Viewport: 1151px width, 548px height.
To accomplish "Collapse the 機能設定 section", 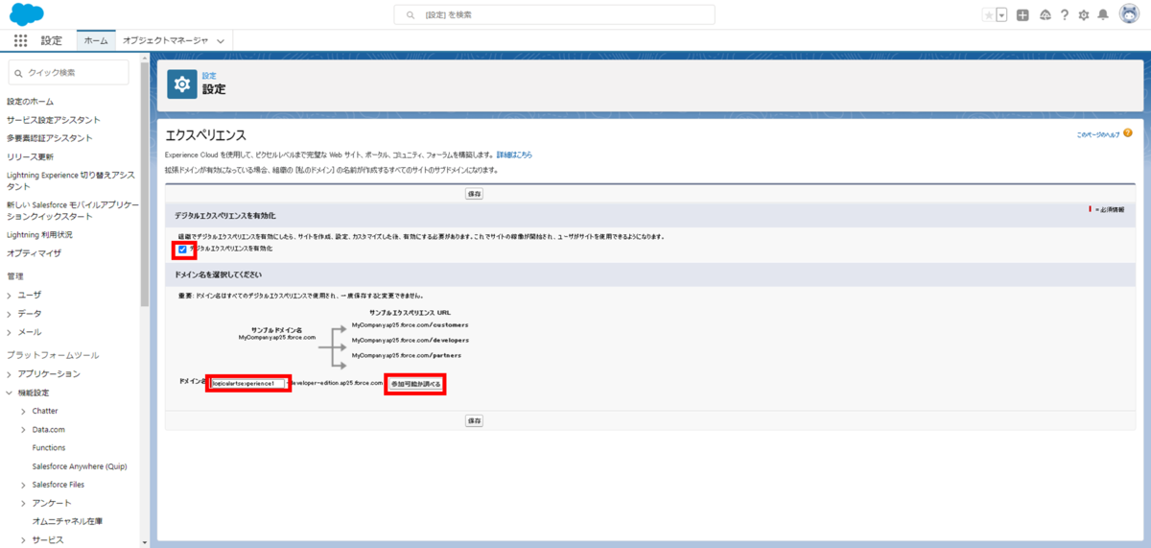I will [10, 393].
